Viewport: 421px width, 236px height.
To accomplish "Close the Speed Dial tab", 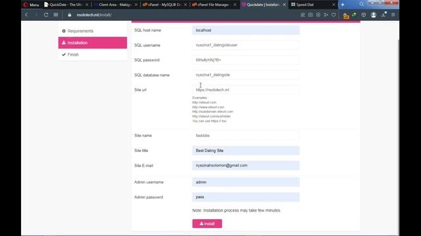I will click(334, 5).
